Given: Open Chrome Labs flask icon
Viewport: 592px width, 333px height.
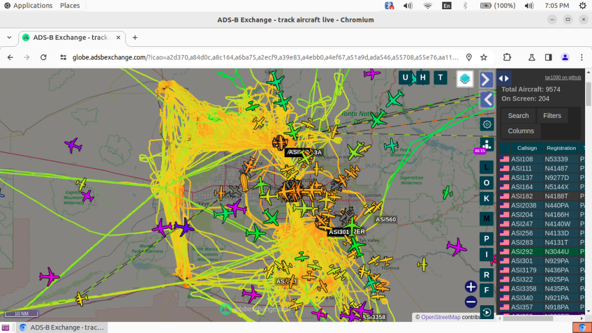Looking at the screenshot, I should click(532, 57).
